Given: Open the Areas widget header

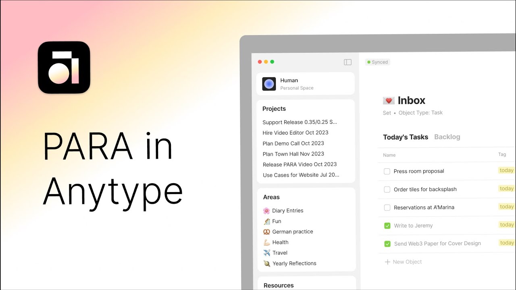Looking at the screenshot, I should [271, 197].
